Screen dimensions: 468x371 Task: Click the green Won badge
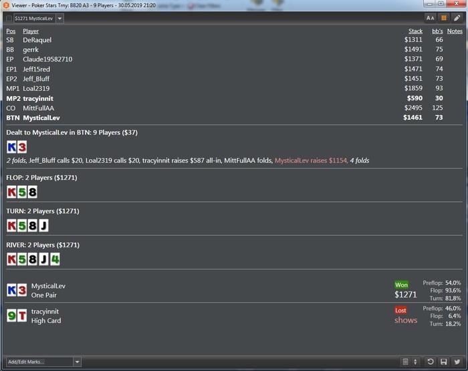pyautogui.click(x=401, y=285)
